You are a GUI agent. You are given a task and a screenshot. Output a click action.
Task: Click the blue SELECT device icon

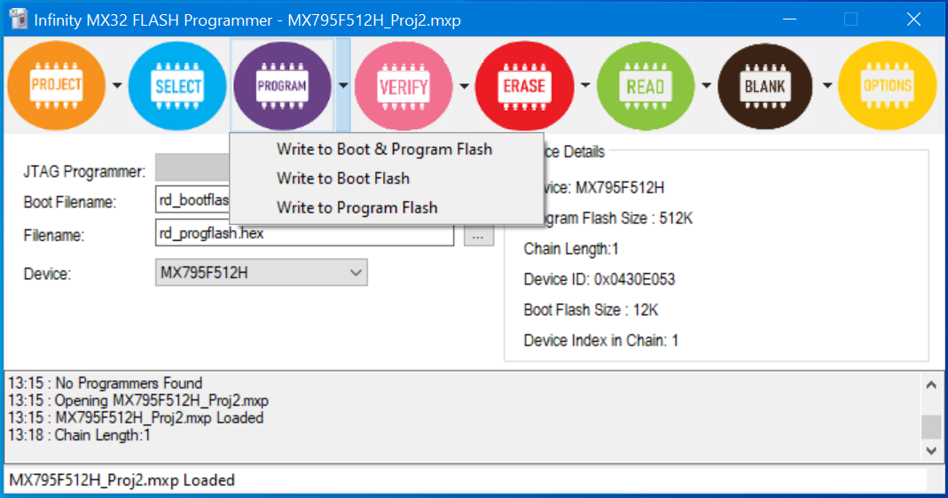coord(178,86)
